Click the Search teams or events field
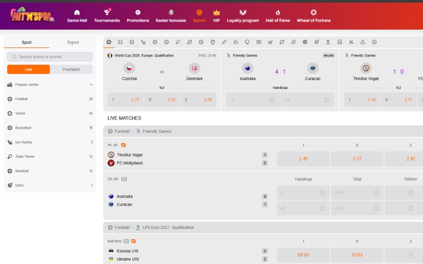This screenshot has height=264, width=423. 50,56
